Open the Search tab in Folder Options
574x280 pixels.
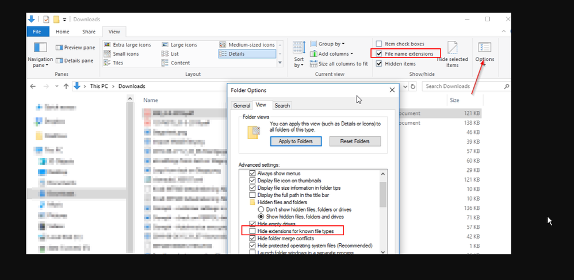(x=282, y=105)
